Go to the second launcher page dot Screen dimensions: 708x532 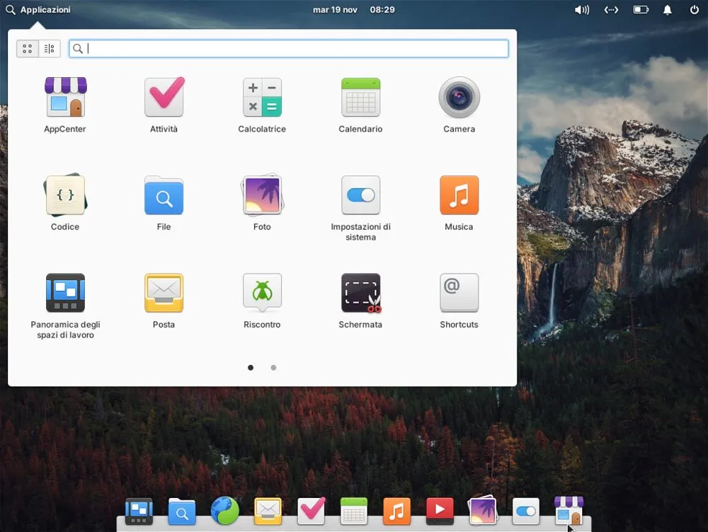[273, 368]
